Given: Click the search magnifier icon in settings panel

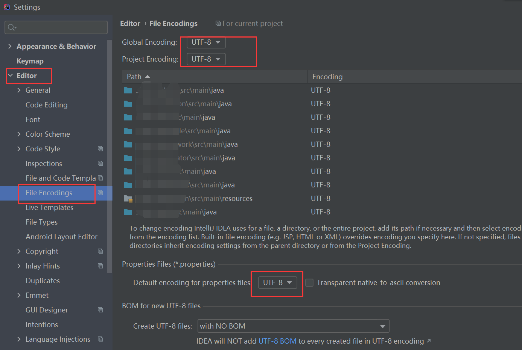Looking at the screenshot, I should pos(11,27).
